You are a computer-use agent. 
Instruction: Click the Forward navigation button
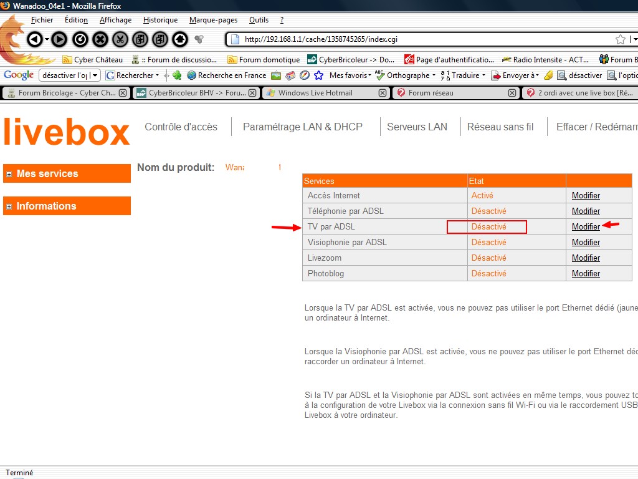click(x=59, y=39)
